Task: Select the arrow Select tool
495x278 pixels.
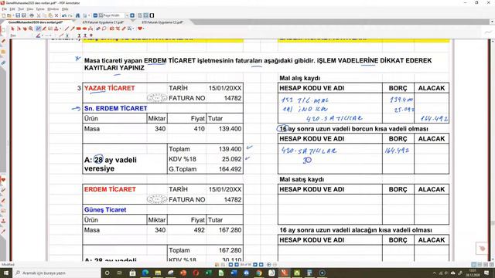Action: [x=12, y=29]
